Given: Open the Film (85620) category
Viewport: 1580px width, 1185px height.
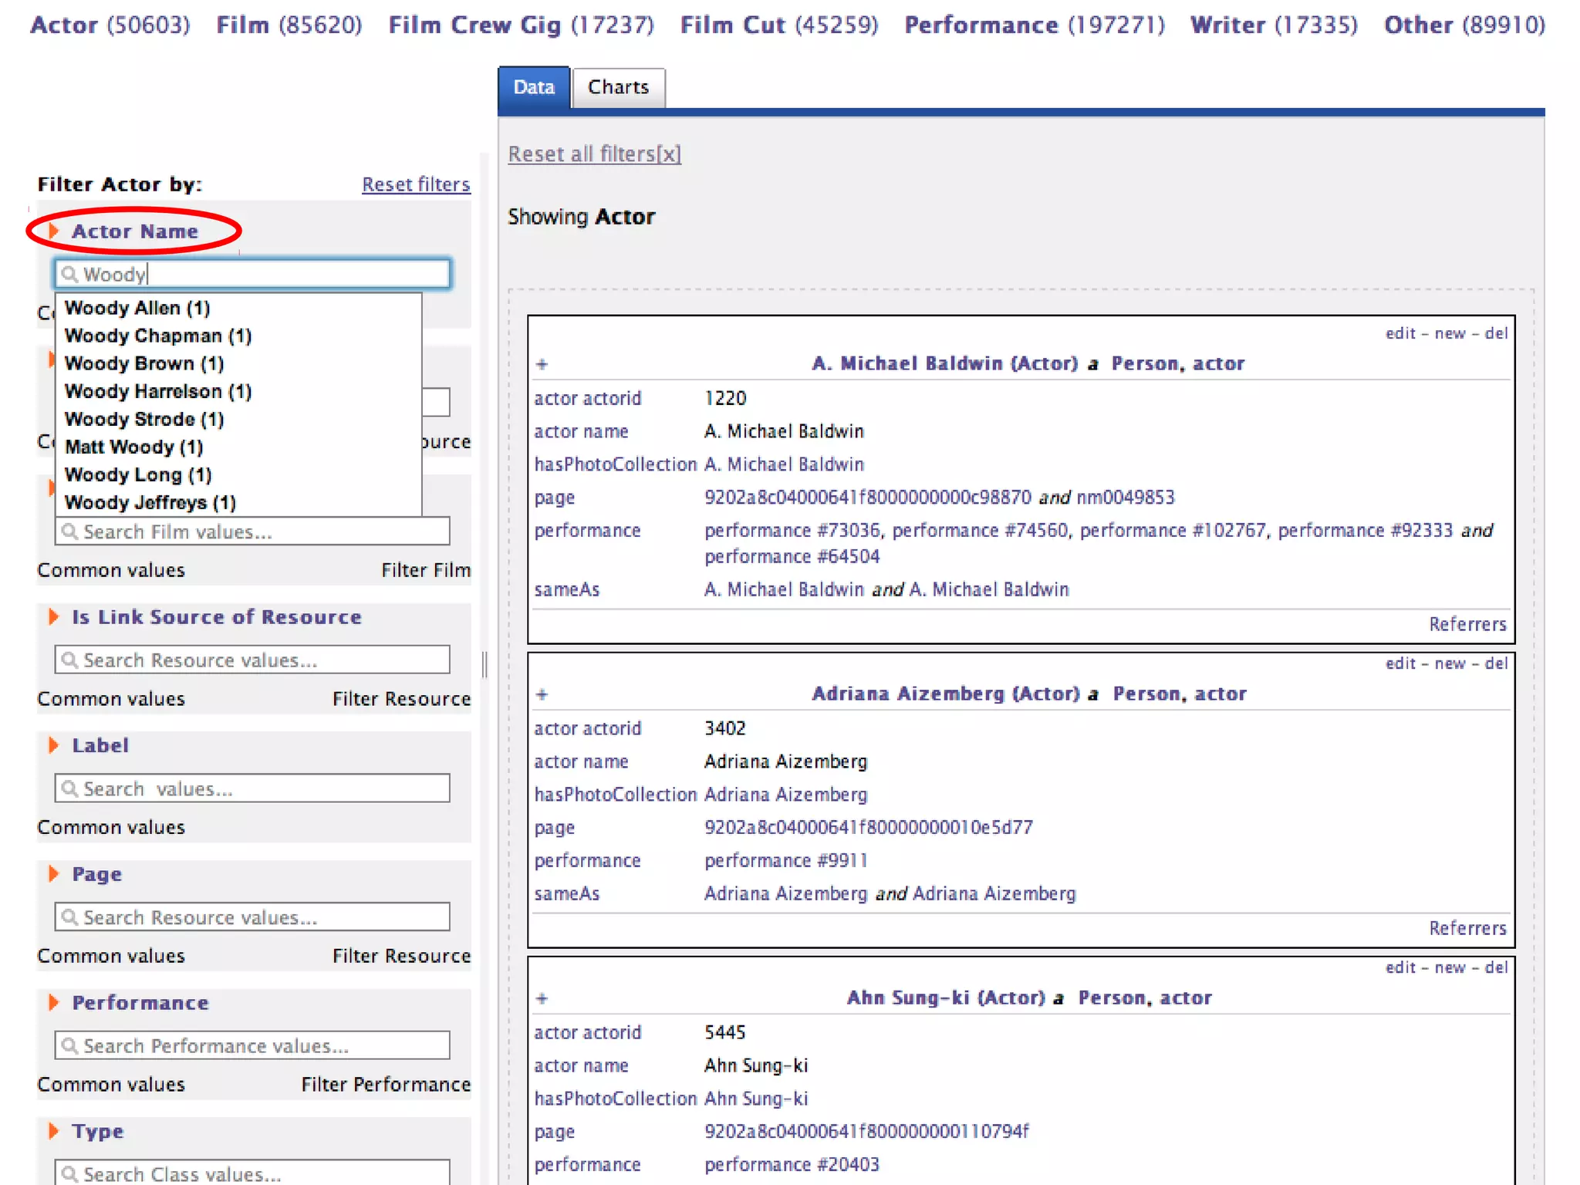Looking at the screenshot, I should pos(289,25).
